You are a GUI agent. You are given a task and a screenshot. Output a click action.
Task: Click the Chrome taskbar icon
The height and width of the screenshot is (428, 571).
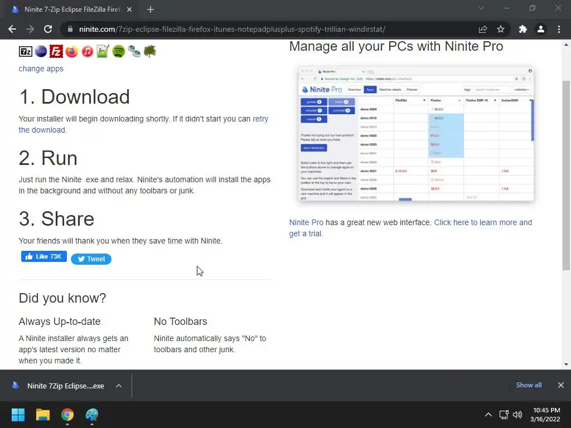(x=67, y=415)
